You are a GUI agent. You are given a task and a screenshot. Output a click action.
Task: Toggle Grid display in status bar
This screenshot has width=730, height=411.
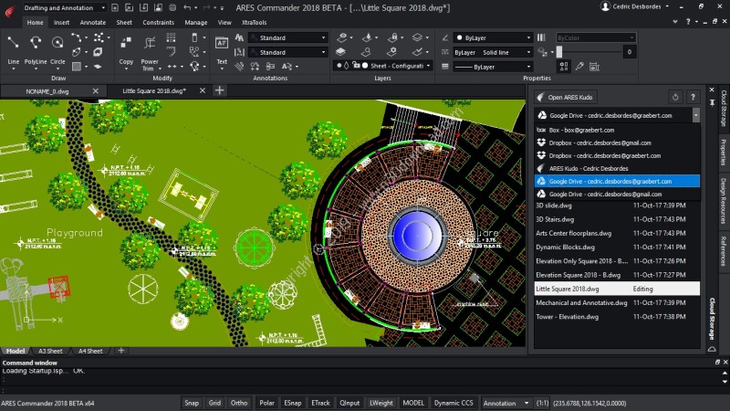214,403
